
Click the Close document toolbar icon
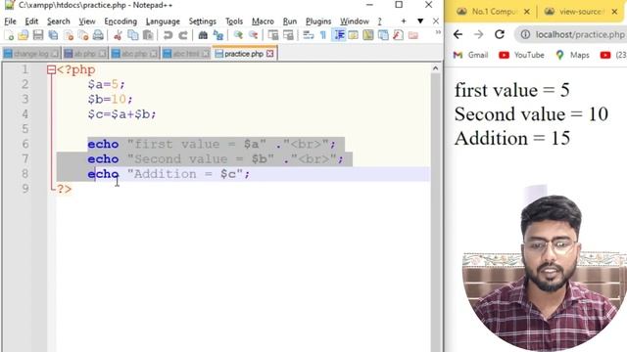[68, 35]
